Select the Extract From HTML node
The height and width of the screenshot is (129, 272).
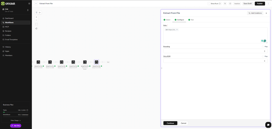(x=96, y=62)
